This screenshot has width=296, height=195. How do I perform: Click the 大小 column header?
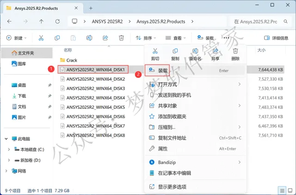pos(261,50)
